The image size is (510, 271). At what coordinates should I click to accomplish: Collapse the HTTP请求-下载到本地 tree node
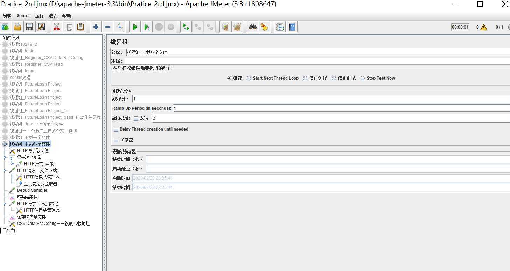[x=5, y=204]
